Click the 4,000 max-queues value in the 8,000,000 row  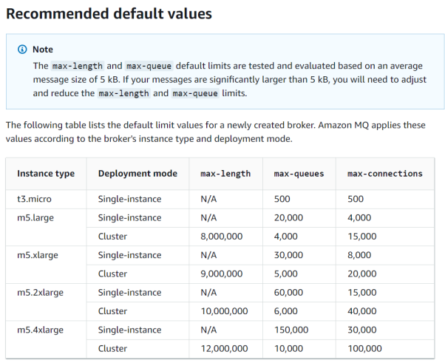click(x=286, y=237)
